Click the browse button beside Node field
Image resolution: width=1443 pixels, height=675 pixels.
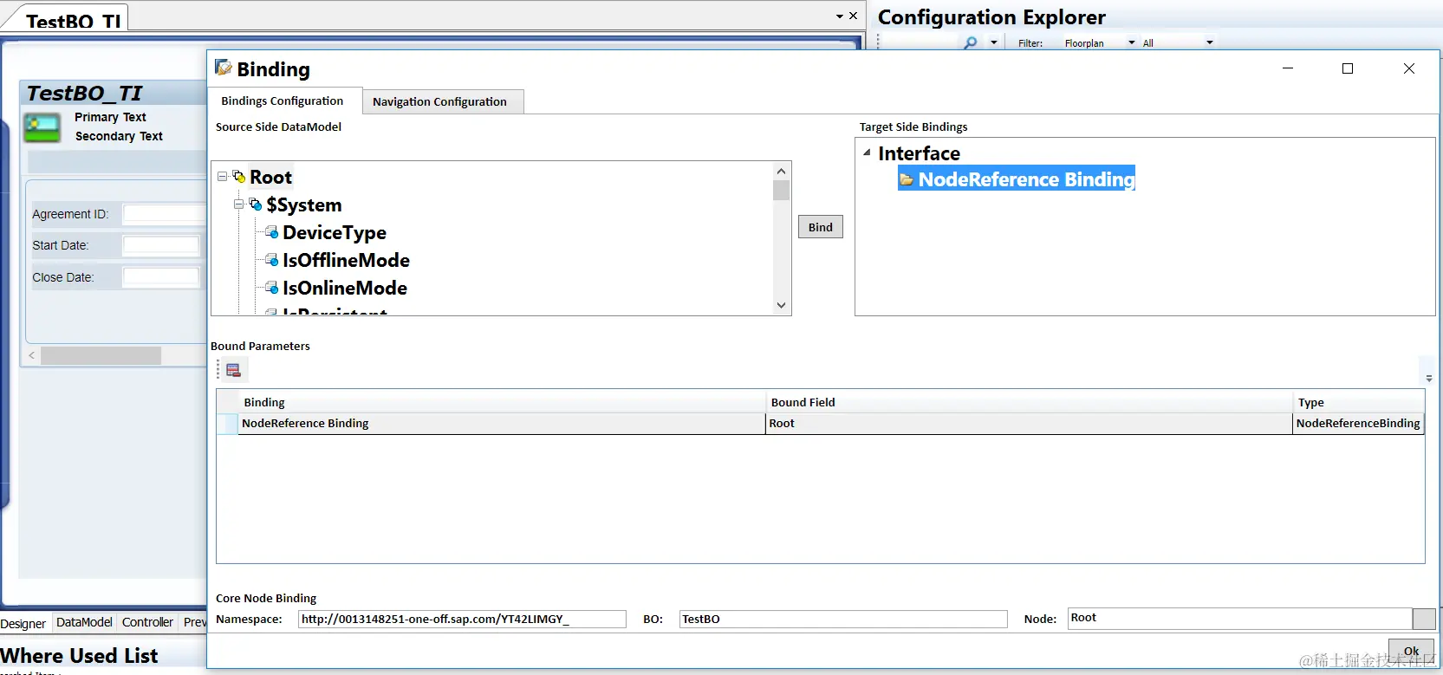(1424, 619)
